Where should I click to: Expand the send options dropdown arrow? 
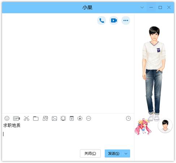[126, 154]
